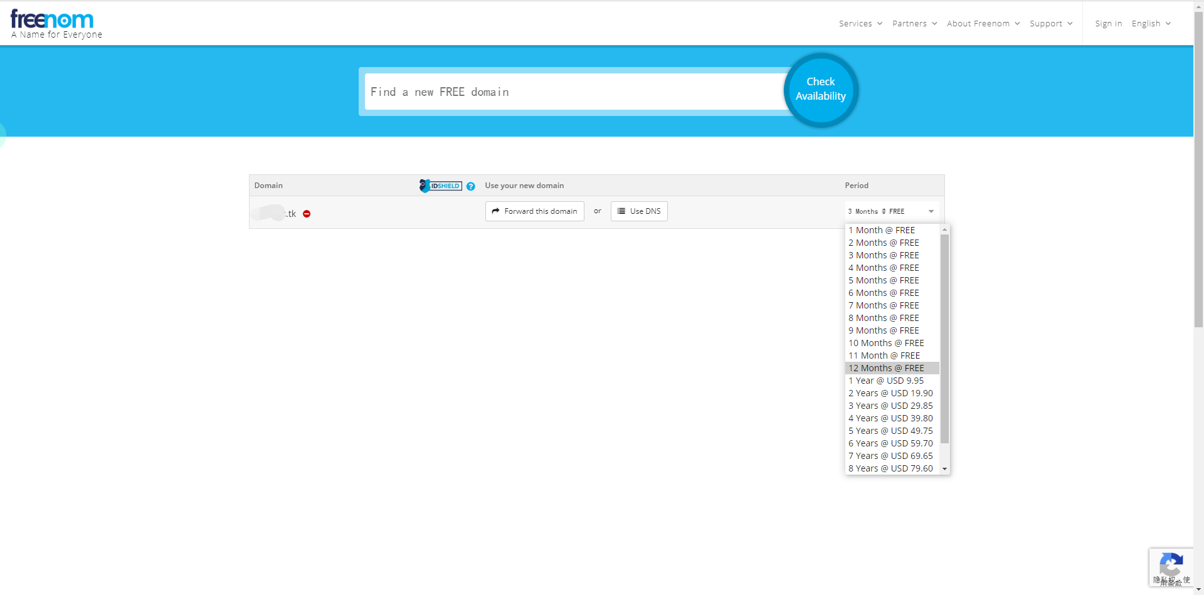Open the About Freenom menu

tap(983, 24)
